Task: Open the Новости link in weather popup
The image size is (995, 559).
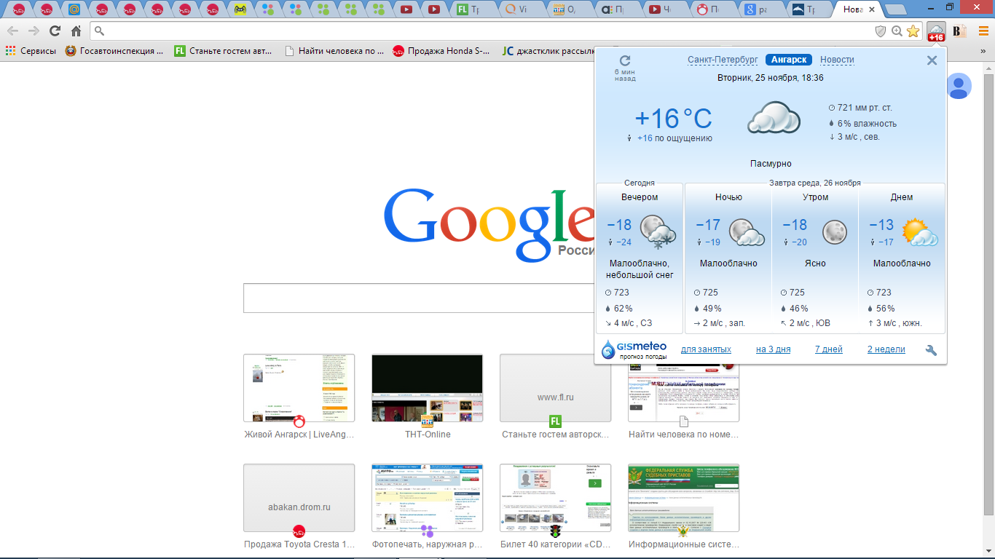Action: (x=837, y=60)
